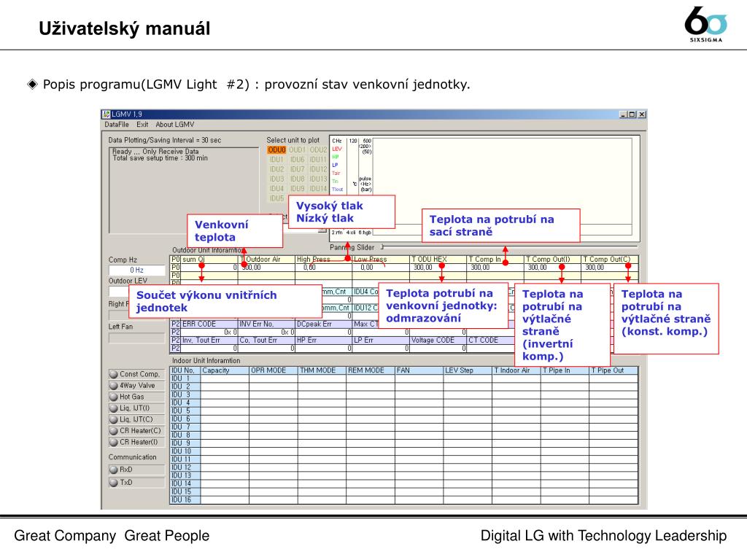Click the FAN column header
This screenshot has width=747, height=560.
point(419,370)
